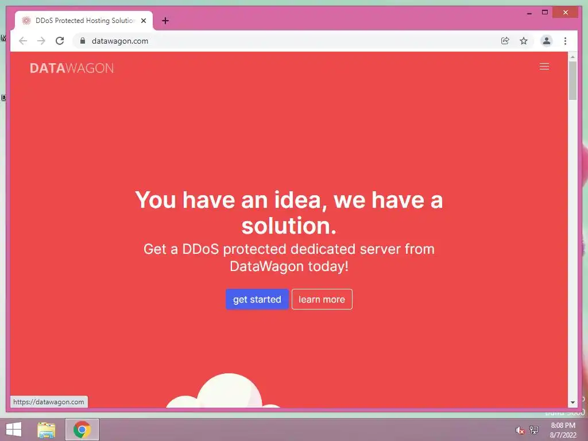Open the clock showing 8:08 PM
Screen dimensions: 588x441
pyautogui.click(x=563, y=430)
